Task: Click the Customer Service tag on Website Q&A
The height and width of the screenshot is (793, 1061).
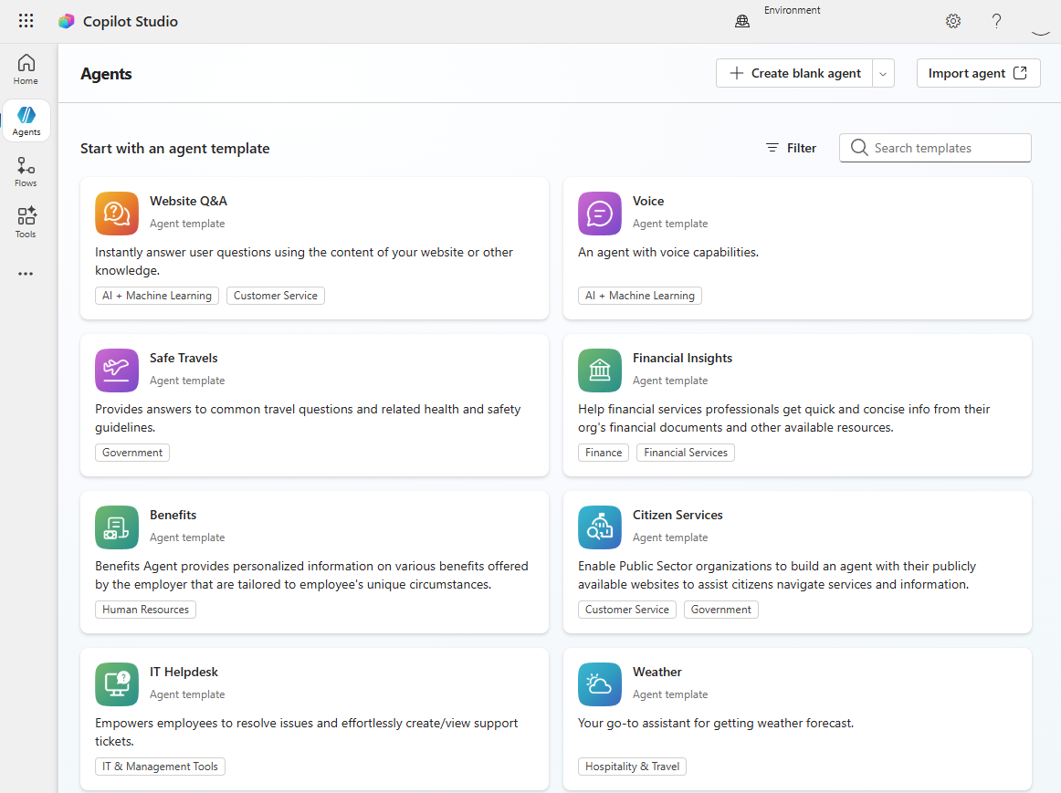Action: [x=276, y=296]
